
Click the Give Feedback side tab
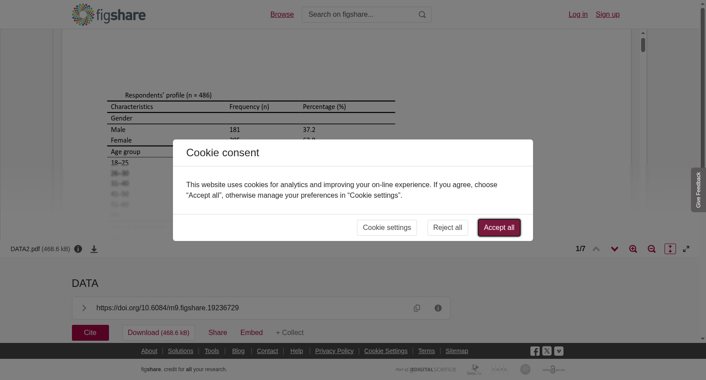coord(698,190)
